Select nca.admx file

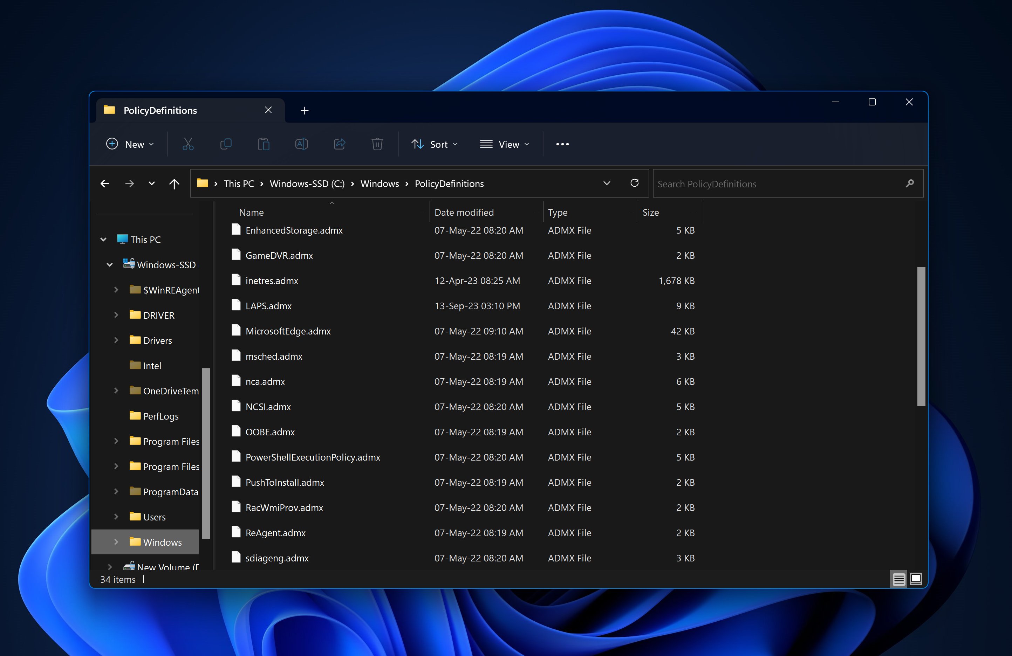point(464,381)
